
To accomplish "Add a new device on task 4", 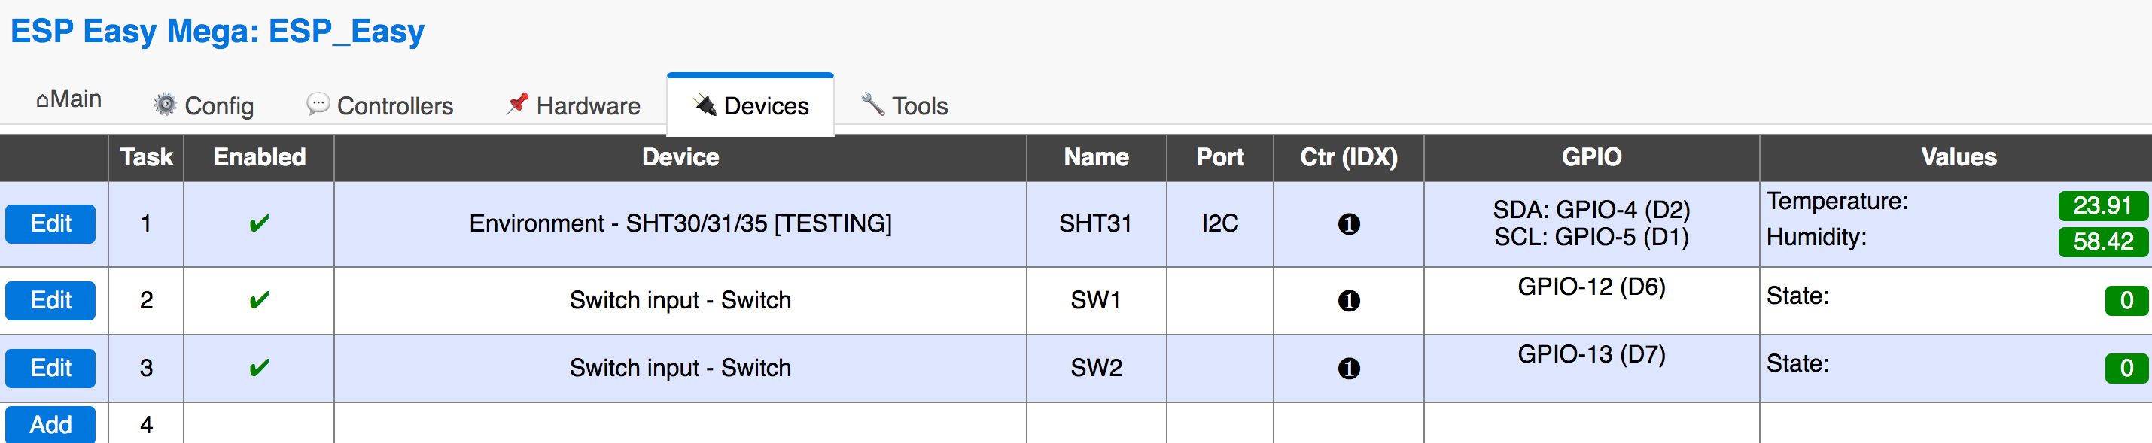I will coord(50,425).
